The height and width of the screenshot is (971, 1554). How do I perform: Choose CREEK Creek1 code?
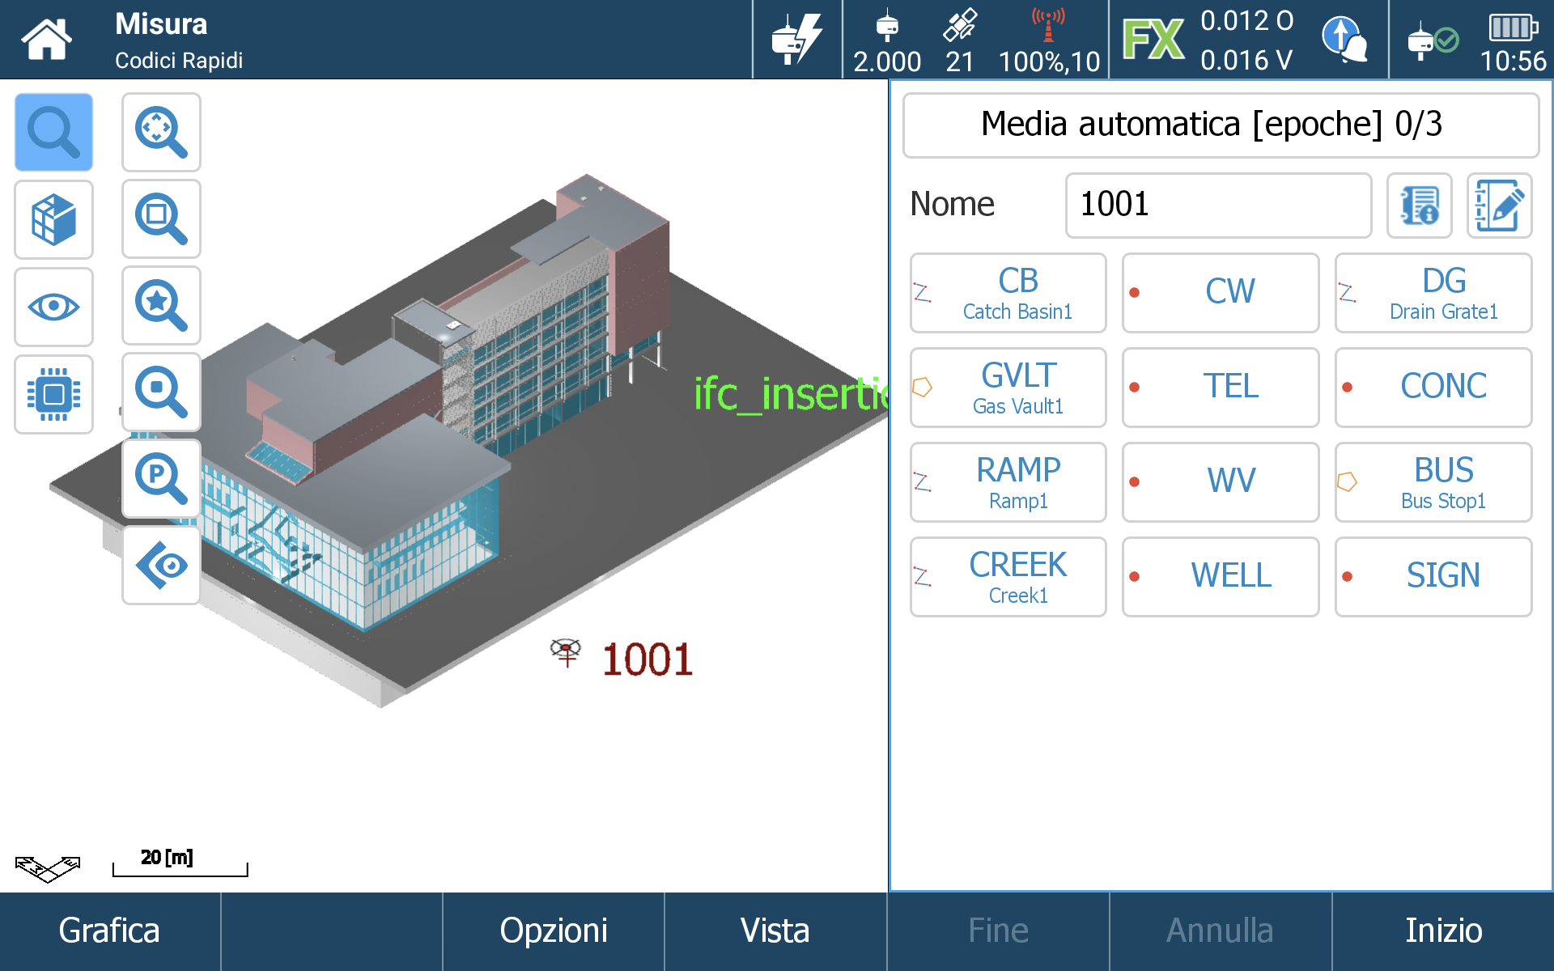click(1008, 577)
